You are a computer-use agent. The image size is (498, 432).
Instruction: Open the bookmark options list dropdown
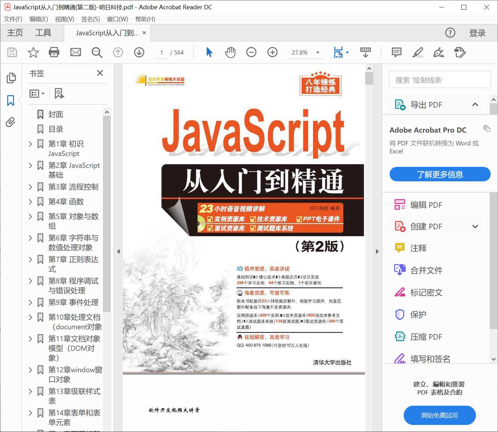37,93
